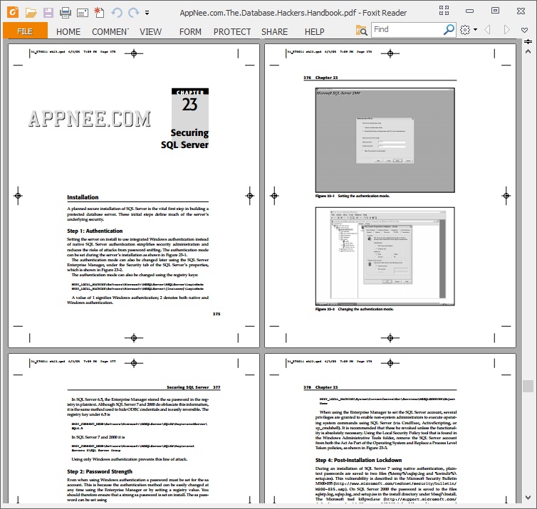Open a file with the folder icon
The height and width of the screenshot is (509, 537).
[31, 13]
